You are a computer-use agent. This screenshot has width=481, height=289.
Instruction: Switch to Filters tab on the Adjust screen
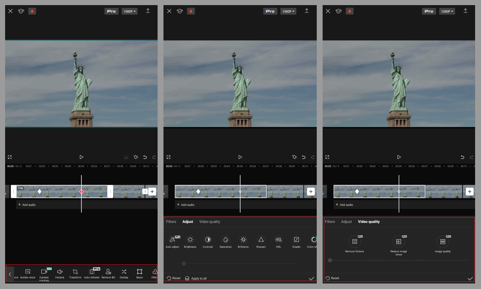(x=171, y=222)
